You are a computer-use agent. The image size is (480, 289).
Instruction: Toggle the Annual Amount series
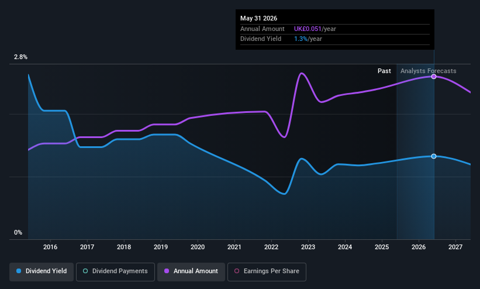tap(191, 272)
